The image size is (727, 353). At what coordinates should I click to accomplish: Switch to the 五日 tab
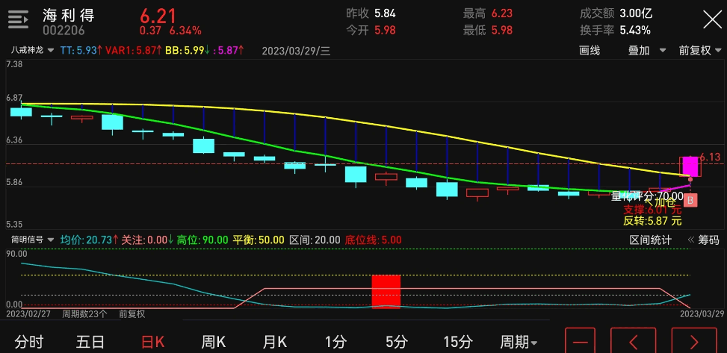coord(90,343)
